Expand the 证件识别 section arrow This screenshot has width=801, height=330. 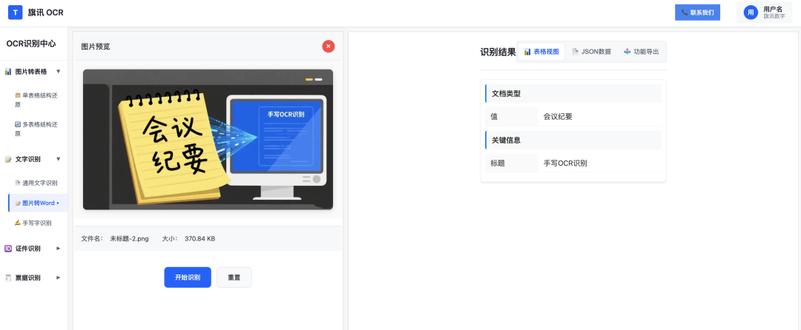[59, 249]
